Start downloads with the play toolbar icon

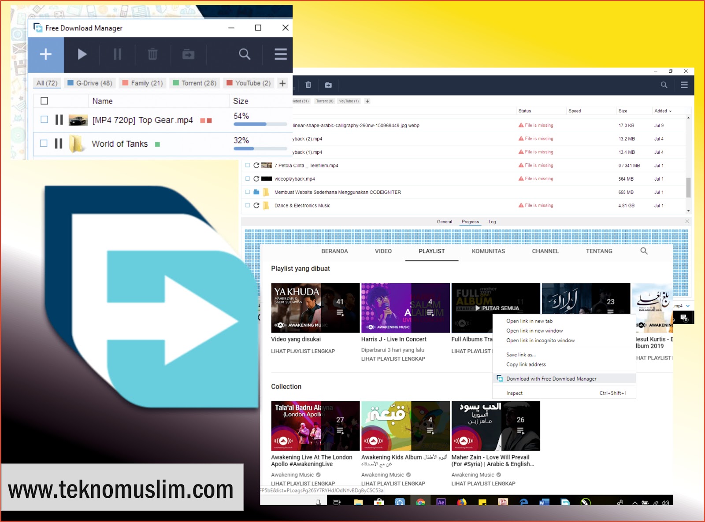82,54
